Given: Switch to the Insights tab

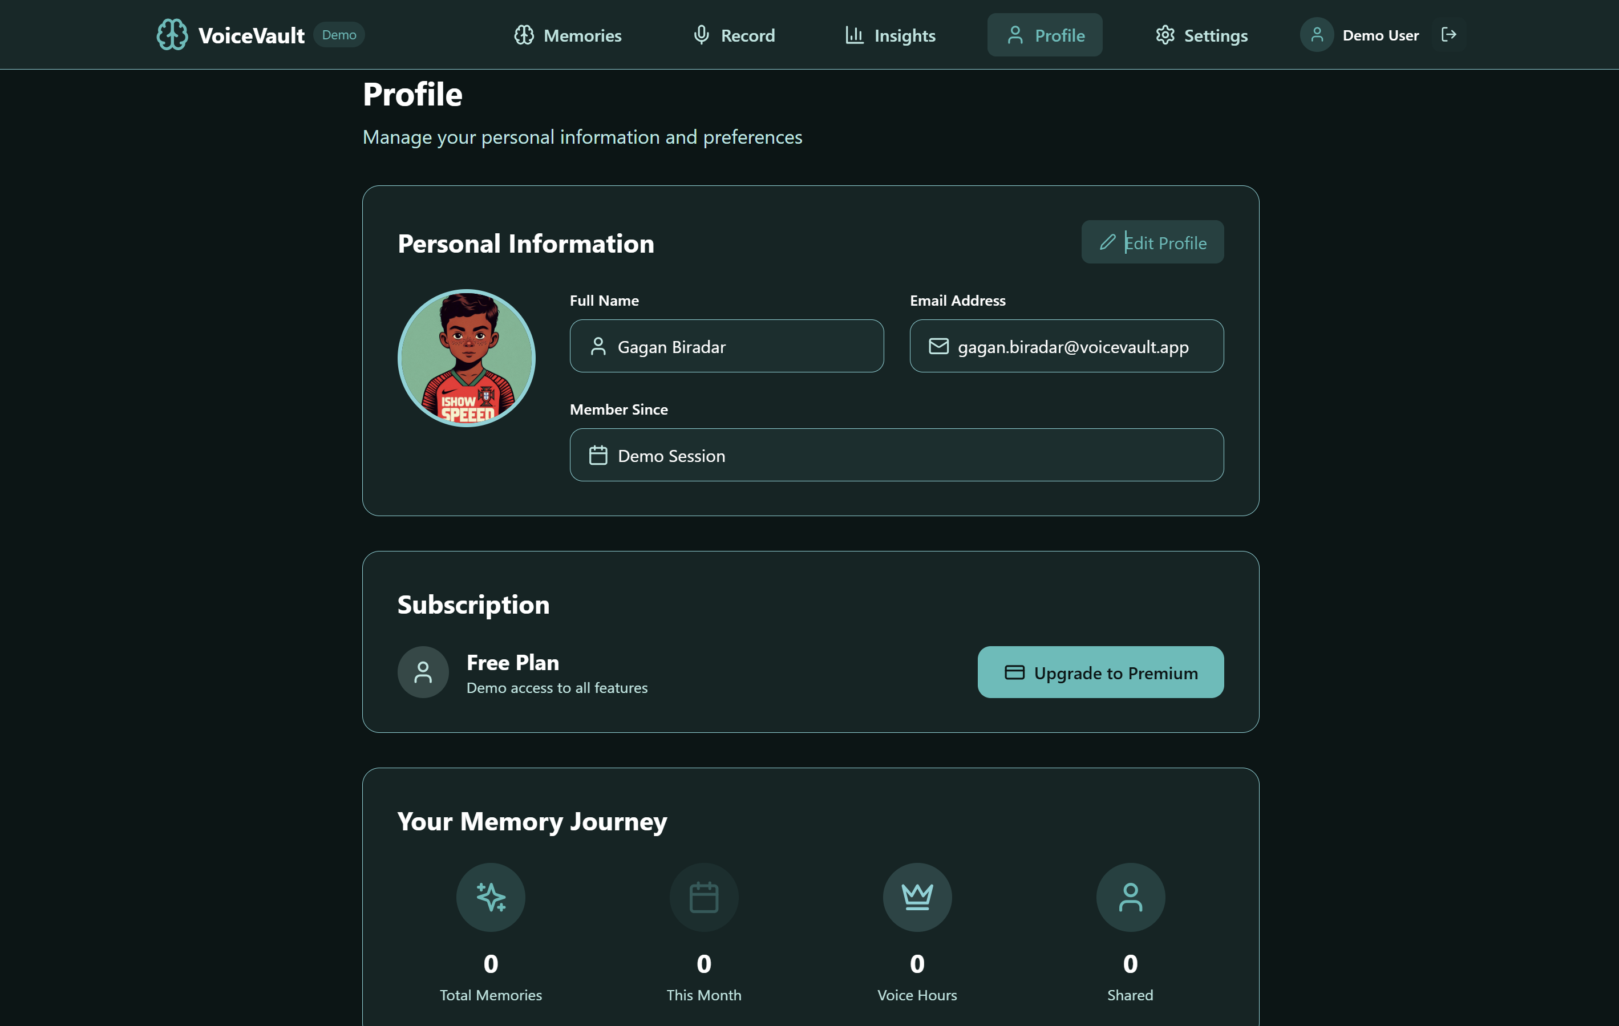Looking at the screenshot, I should [890, 35].
